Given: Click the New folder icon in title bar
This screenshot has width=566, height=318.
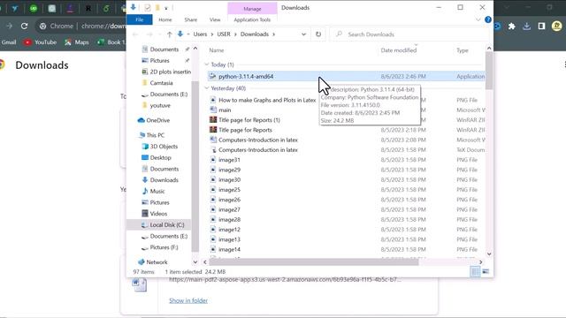Looking at the screenshot, I should coord(157,8).
